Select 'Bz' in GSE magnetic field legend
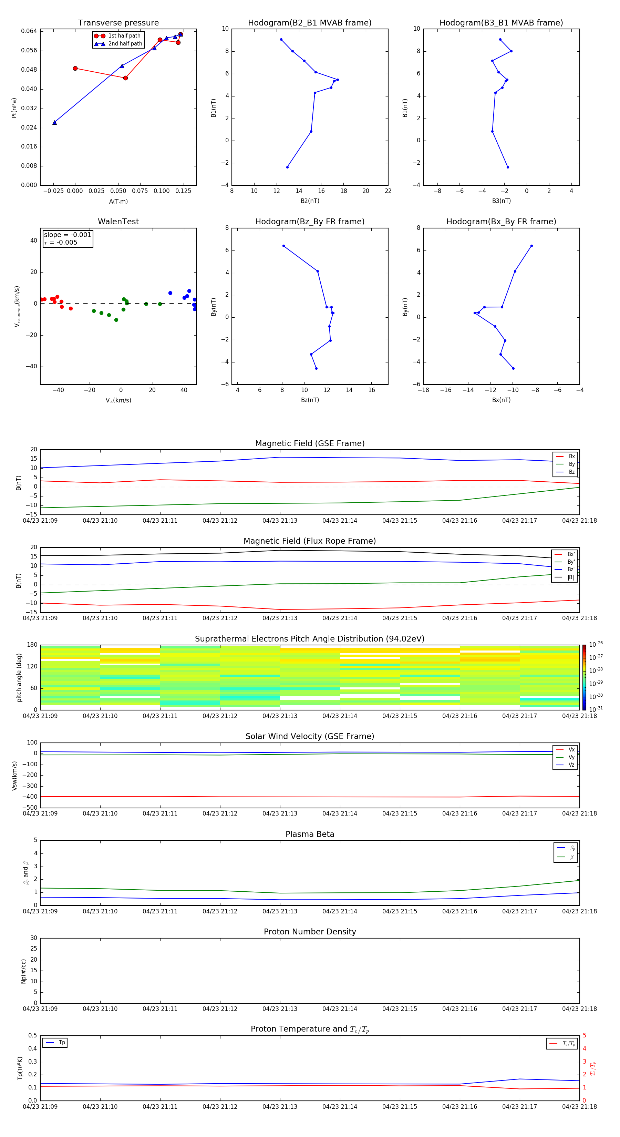 (565, 472)
